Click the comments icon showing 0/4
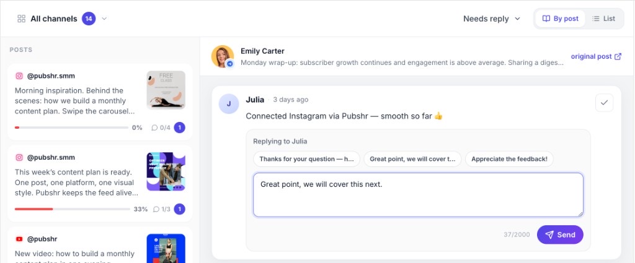The width and height of the screenshot is (635, 263). pos(154,127)
